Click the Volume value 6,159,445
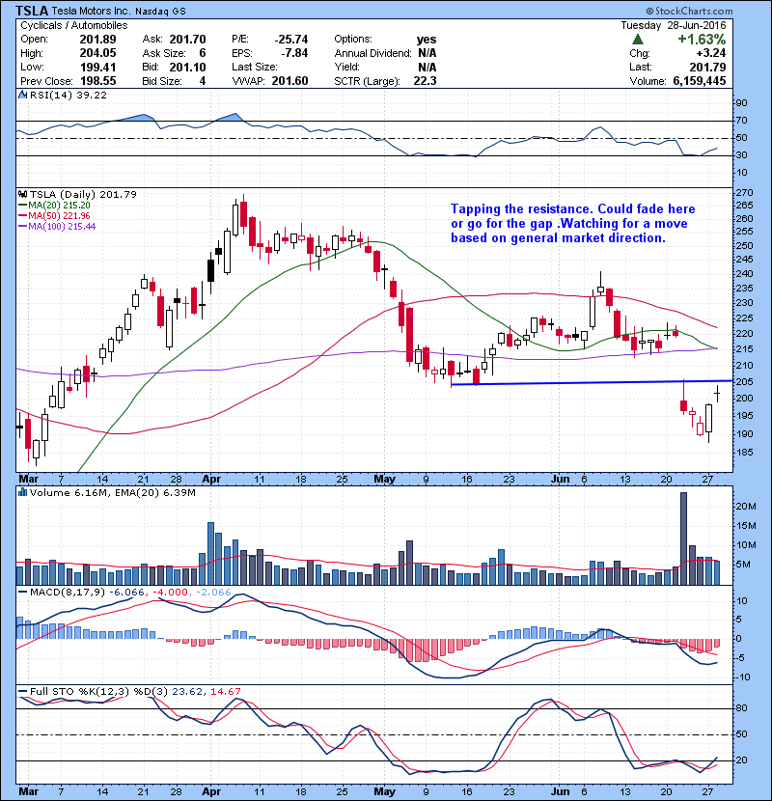 tap(700, 81)
